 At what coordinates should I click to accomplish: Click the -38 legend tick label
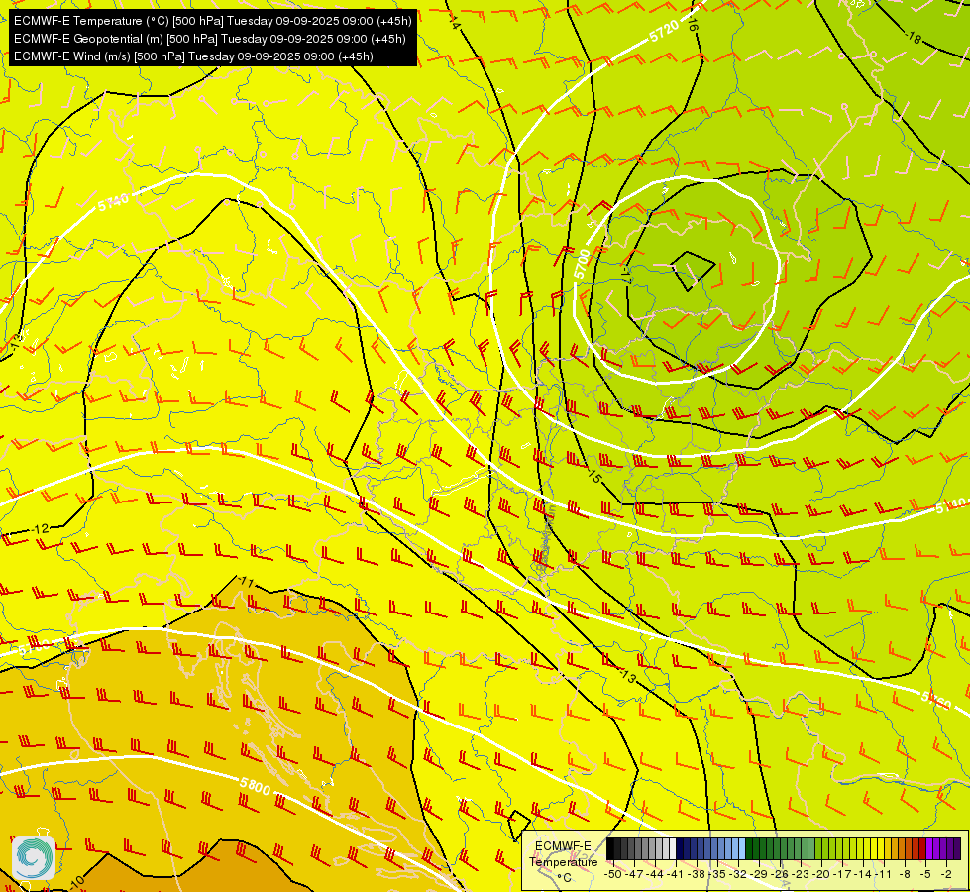coord(697,874)
